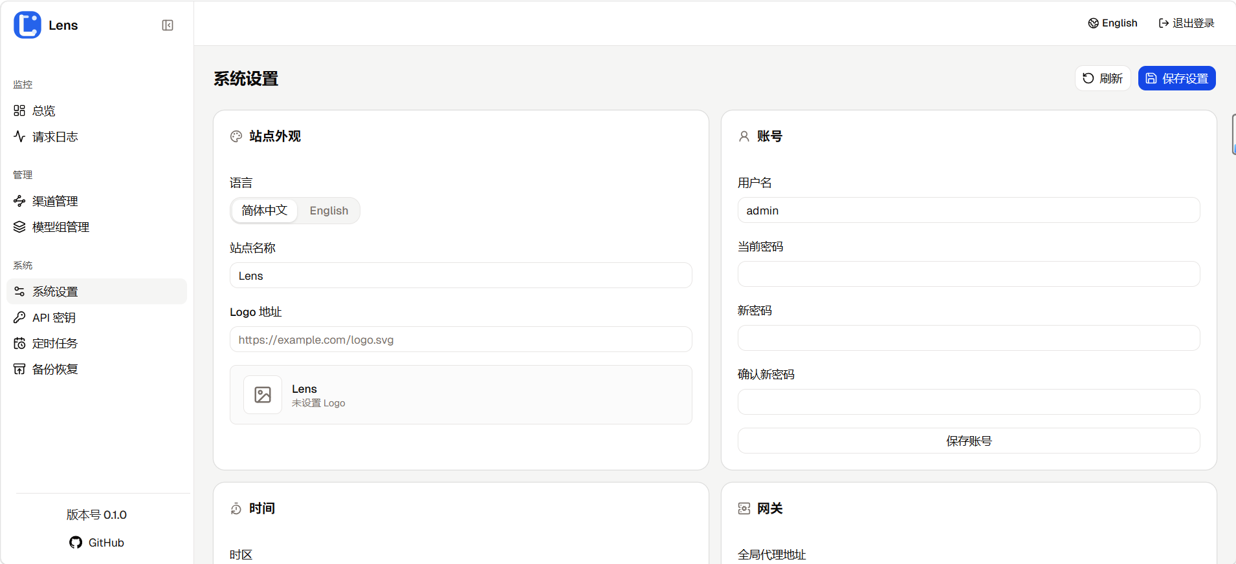
Task: Click the 站点名称 text field
Action: (460, 276)
